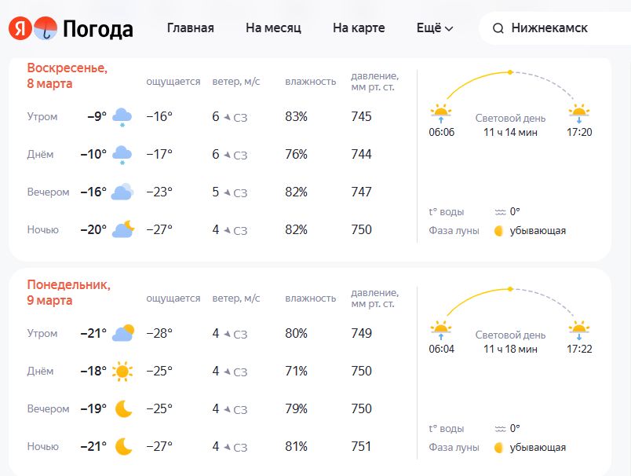
Task: Click the Понедельник, 9 марта heading
Action: pos(68,292)
